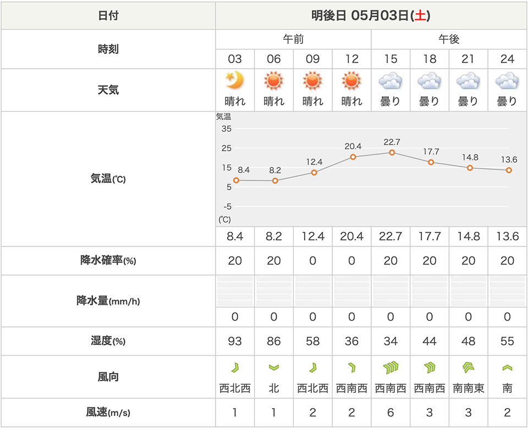Image resolution: width=528 pixels, height=428 pixels.
Task: Click the 湿度(%) row label
Action: click(x=108, y=341)
